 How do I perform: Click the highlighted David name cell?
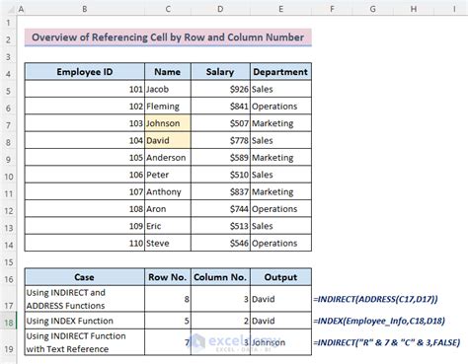click(x=168, y=140)
